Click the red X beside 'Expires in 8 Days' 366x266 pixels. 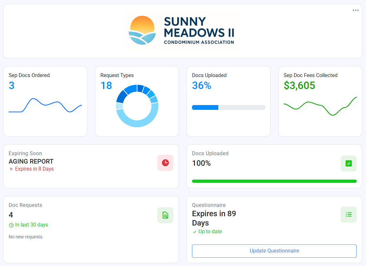(x=11, y=169)
